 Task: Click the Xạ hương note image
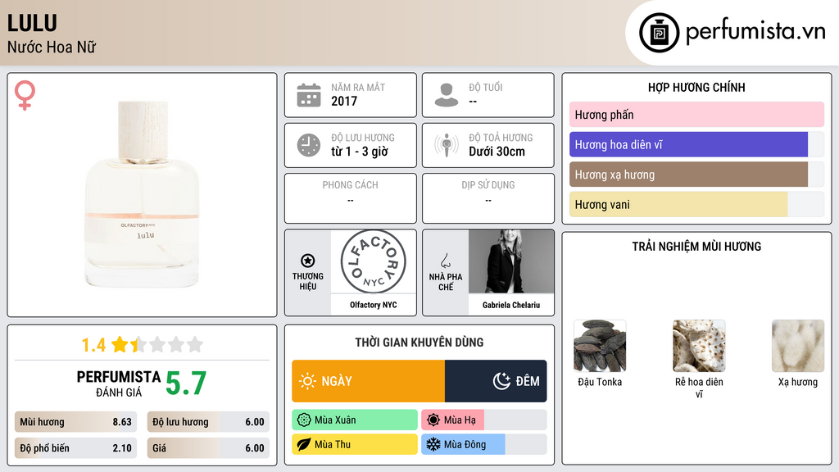coord(798,346)
